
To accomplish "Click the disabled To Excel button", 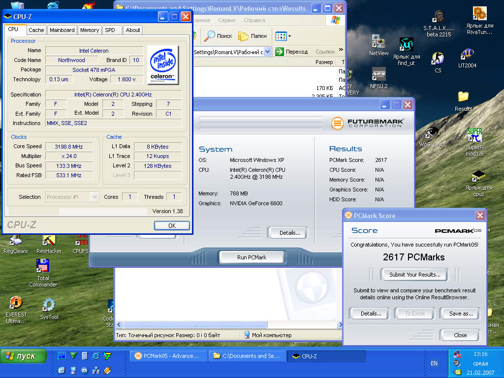I will [x=414, y=314].
